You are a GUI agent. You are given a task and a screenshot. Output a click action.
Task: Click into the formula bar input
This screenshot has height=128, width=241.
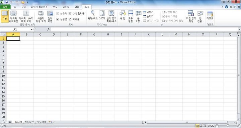tap(144, 29)
